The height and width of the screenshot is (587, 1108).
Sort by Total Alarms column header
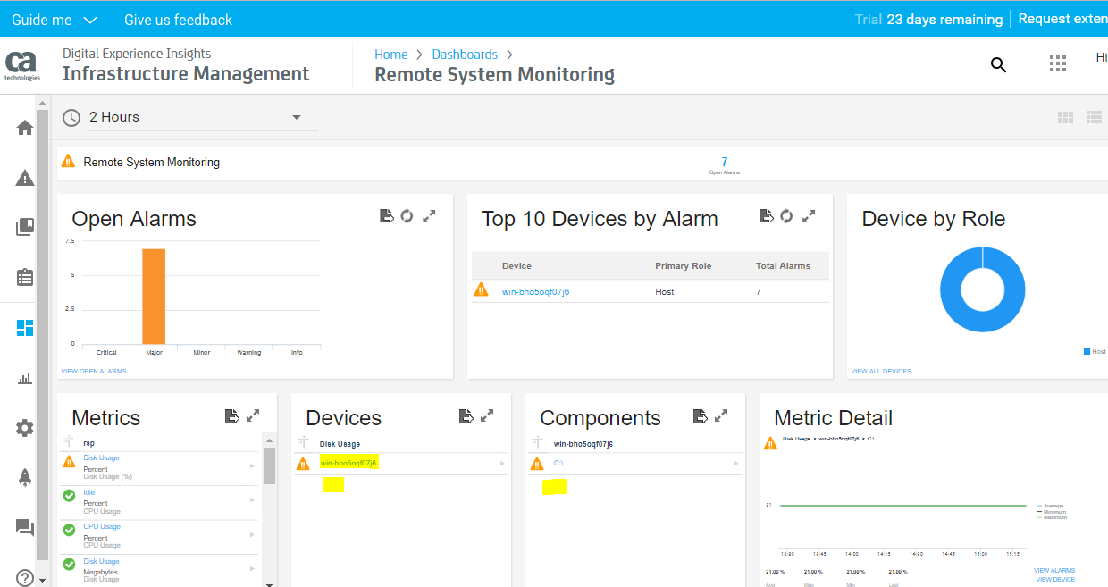[783, 265]
